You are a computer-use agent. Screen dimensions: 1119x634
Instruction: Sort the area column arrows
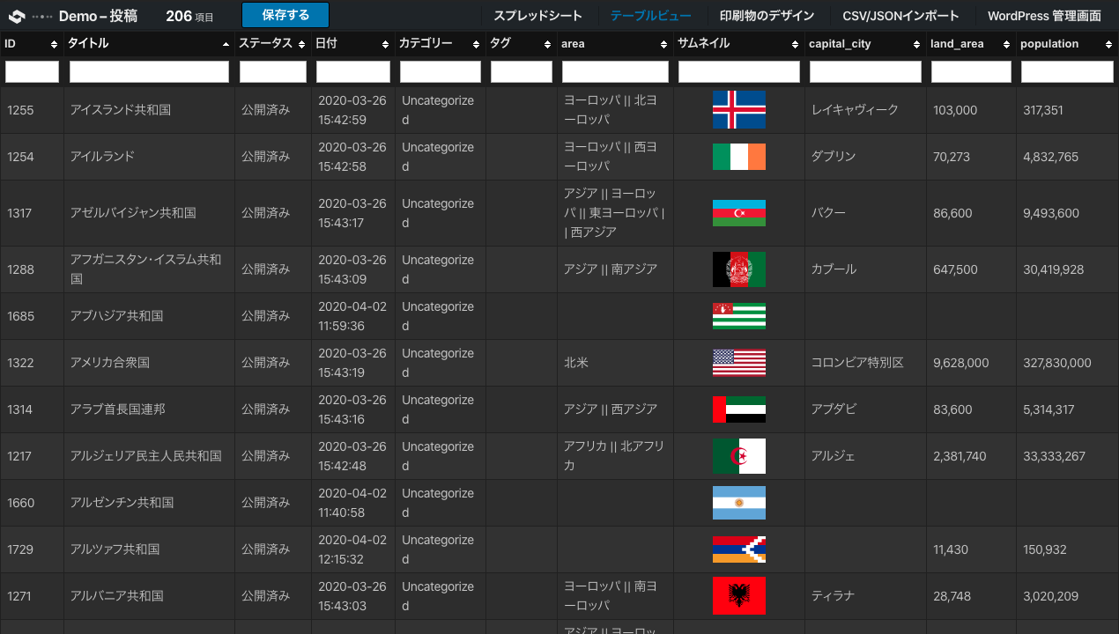(663, 44)
